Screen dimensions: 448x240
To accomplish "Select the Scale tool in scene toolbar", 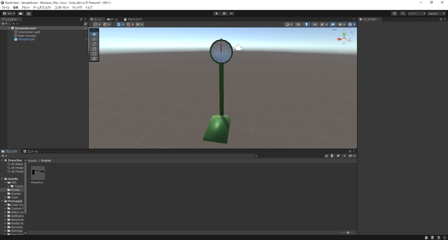I will coord(94,49).
